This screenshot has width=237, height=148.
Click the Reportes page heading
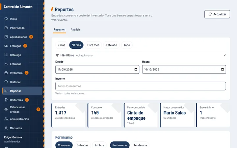(x=64, y=9)
